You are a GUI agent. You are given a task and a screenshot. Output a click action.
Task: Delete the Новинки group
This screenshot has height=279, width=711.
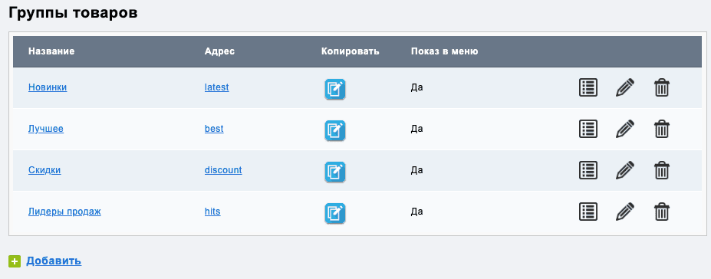tap(662, 87)
